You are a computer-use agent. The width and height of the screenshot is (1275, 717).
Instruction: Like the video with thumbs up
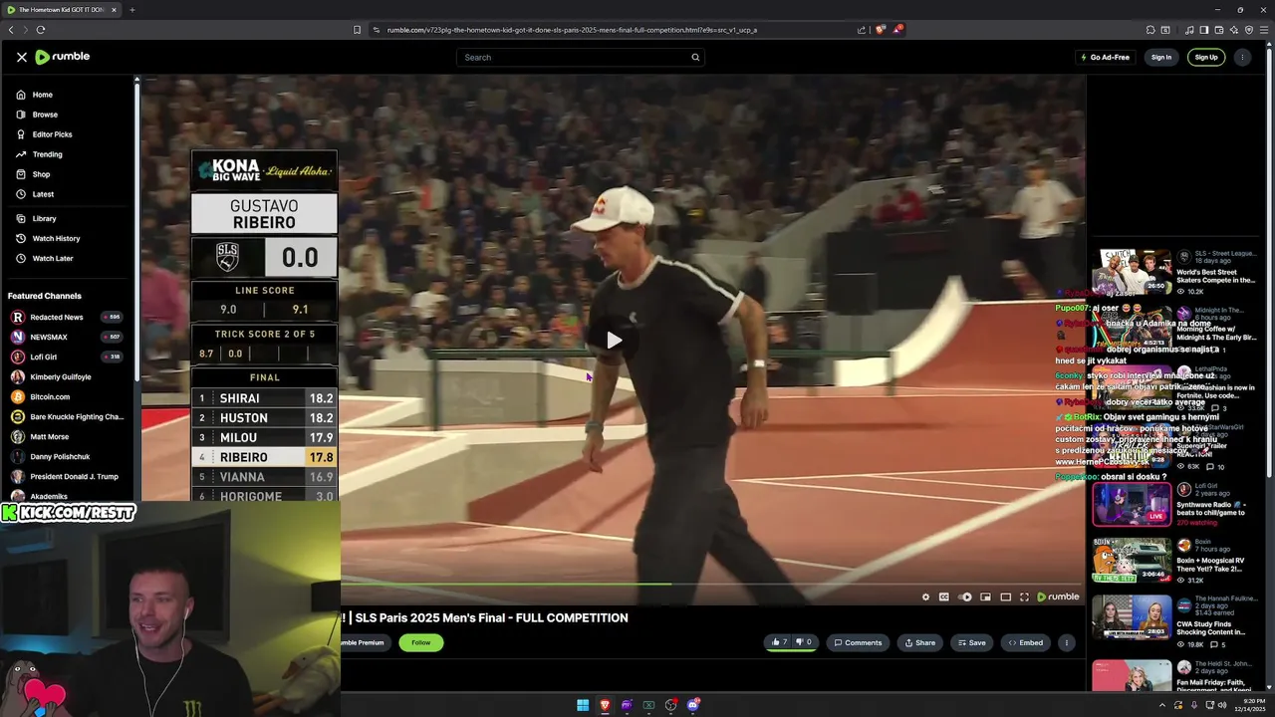pos(779,642)
